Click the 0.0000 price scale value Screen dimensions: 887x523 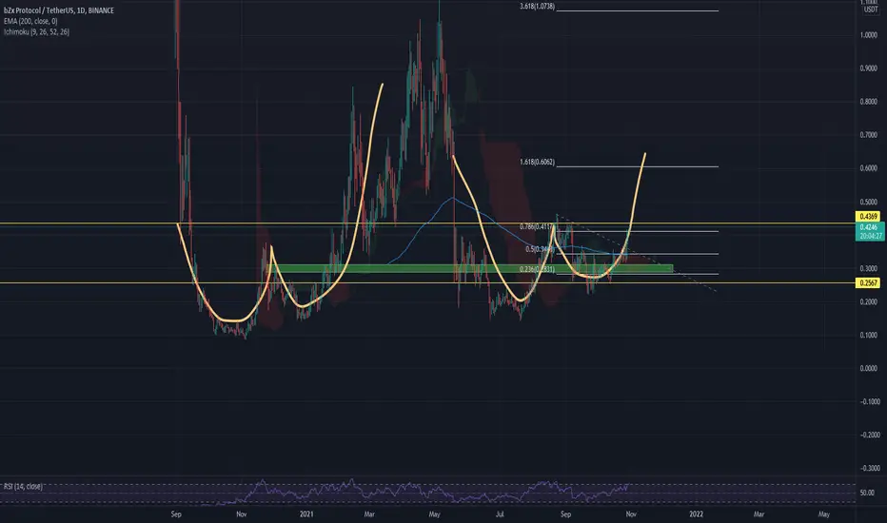click(868, 369)
